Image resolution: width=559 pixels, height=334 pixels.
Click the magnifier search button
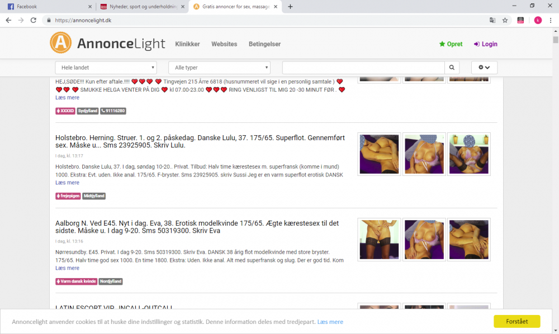tap(452, 67)
